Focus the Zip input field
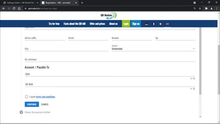The image size is (220, 124). (x=175, y=38)
